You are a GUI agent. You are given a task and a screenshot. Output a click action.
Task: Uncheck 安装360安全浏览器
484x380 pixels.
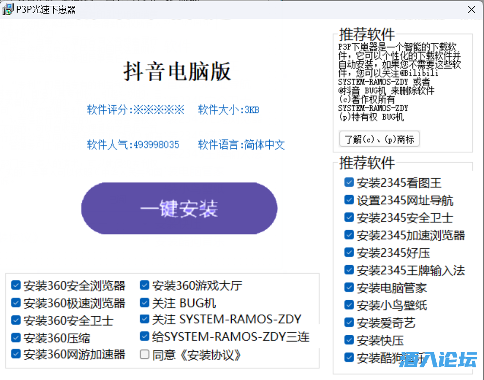[x=16, y=286]
